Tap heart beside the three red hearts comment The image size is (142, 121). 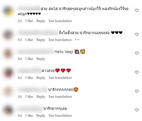click(137, 72)
